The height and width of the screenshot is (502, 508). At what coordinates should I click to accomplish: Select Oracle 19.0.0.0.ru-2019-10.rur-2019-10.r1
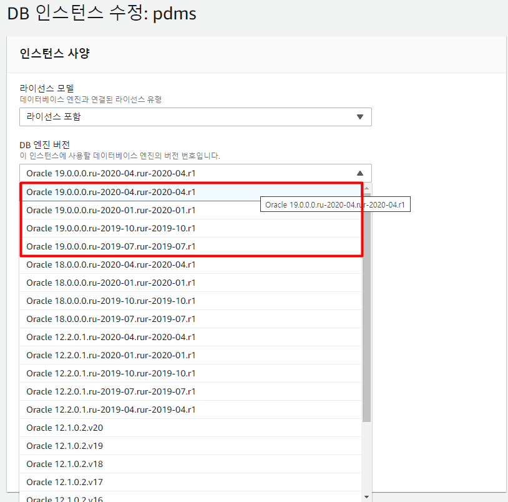(x=190, y=228)
